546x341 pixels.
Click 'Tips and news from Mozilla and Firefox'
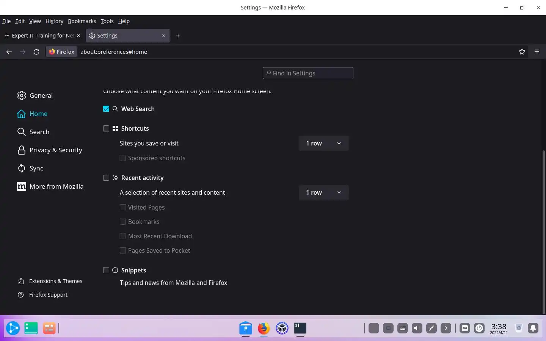(x=174, y=283)
